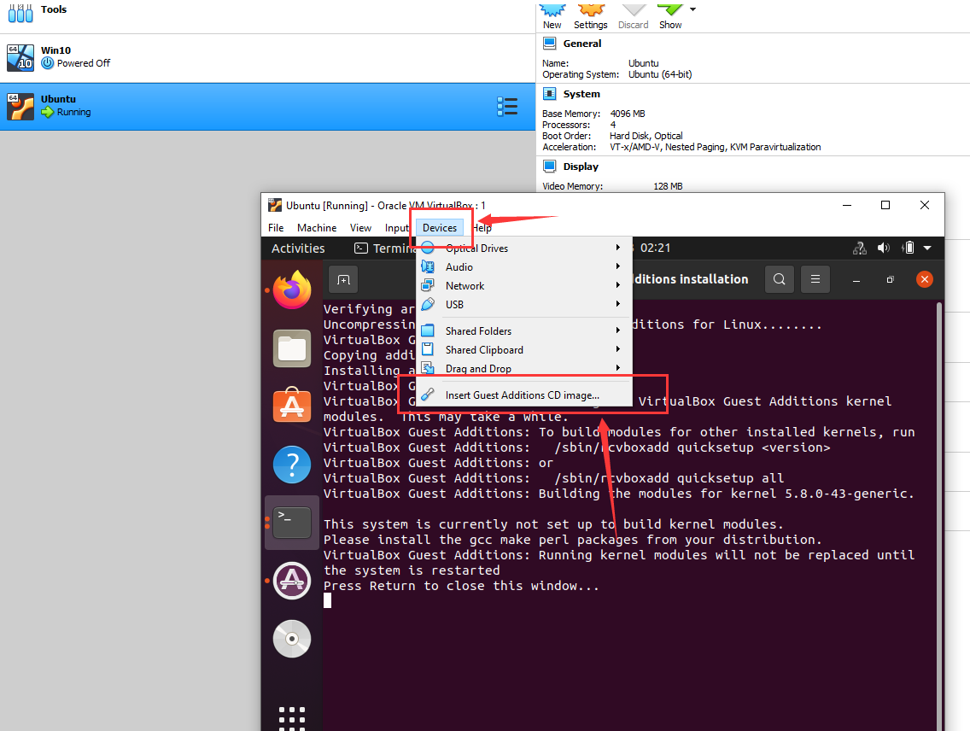
Task: Open the mounted CD disc in dock
Action: [x=292, y=639]
